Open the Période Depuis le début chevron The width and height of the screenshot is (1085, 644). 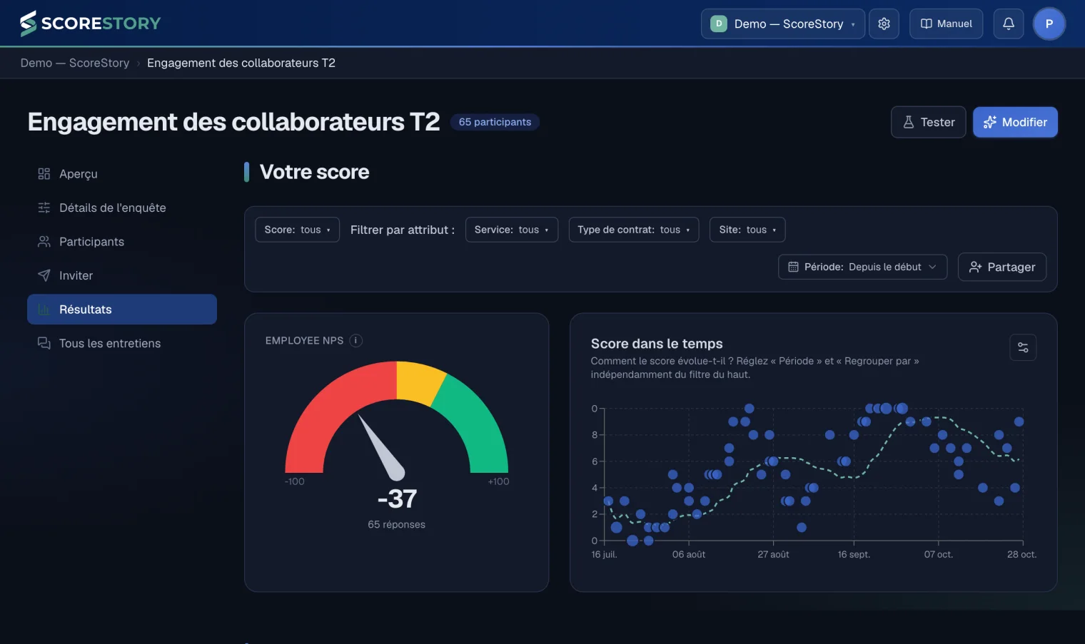click(932, 267)
